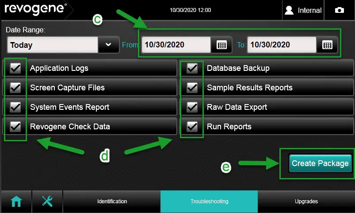This screenshot has height=213, width=355.
Task: Click the System Events Report label
Action: pyautogui.click(x=69, y=107)
